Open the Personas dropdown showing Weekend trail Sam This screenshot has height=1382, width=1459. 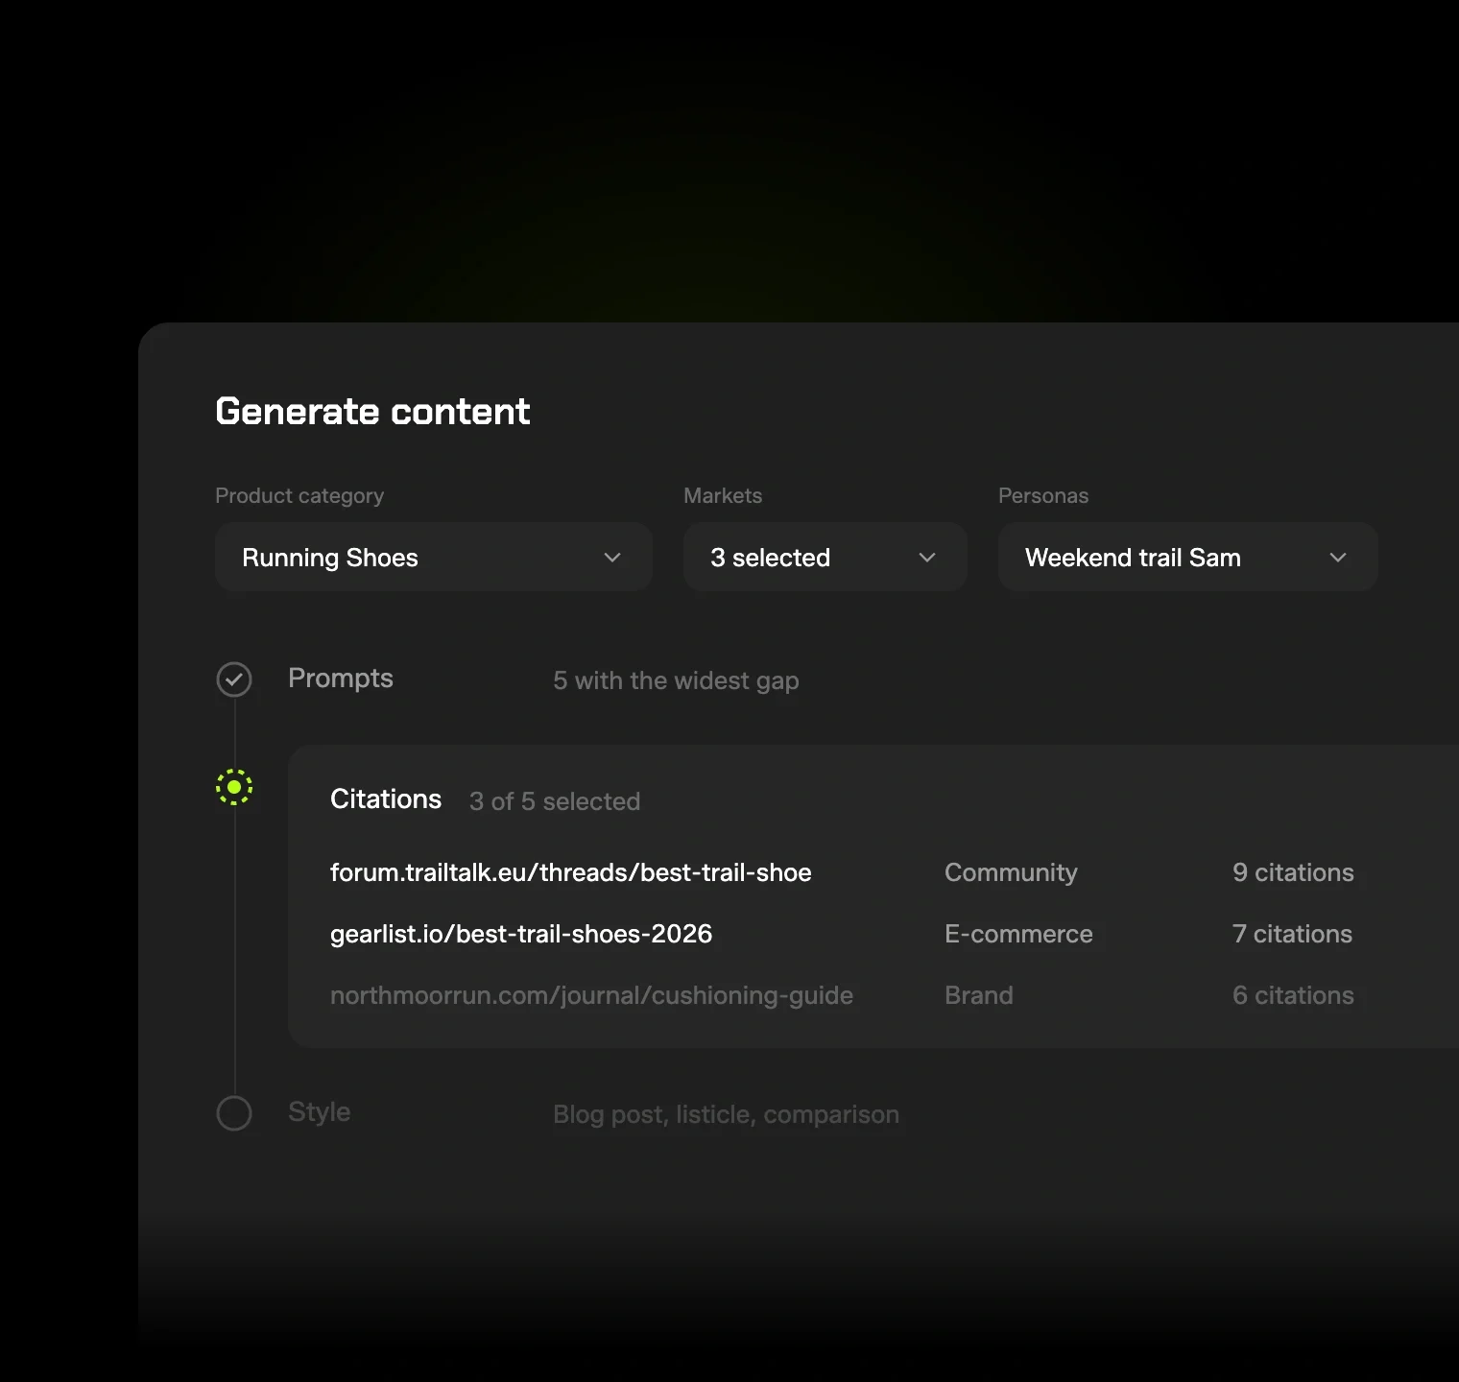(x=1188, y=557)
